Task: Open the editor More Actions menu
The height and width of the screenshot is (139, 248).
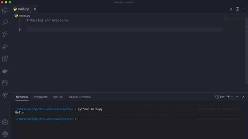Action: tap(243, 9)
